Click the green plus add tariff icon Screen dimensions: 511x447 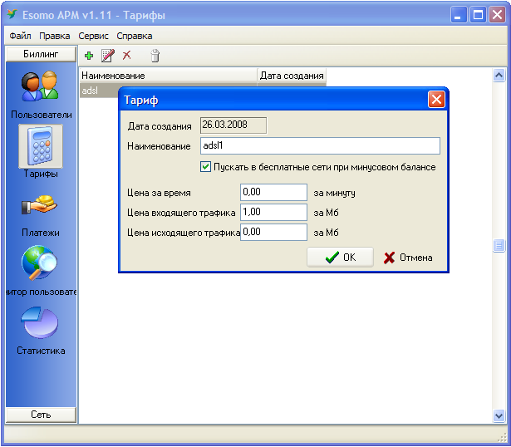tap(89, 56)
